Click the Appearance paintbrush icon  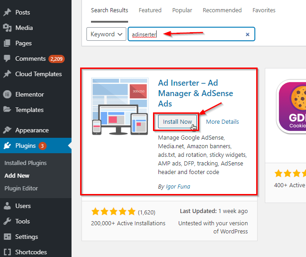click(7, 130)
